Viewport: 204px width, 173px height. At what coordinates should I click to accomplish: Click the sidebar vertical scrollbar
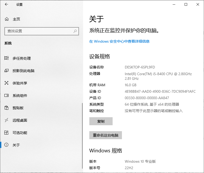pyautogui.click(x=82, y=136)
